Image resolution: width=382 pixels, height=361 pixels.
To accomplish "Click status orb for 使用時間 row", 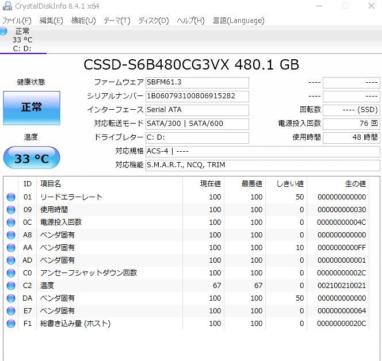I will pos(11,210).
